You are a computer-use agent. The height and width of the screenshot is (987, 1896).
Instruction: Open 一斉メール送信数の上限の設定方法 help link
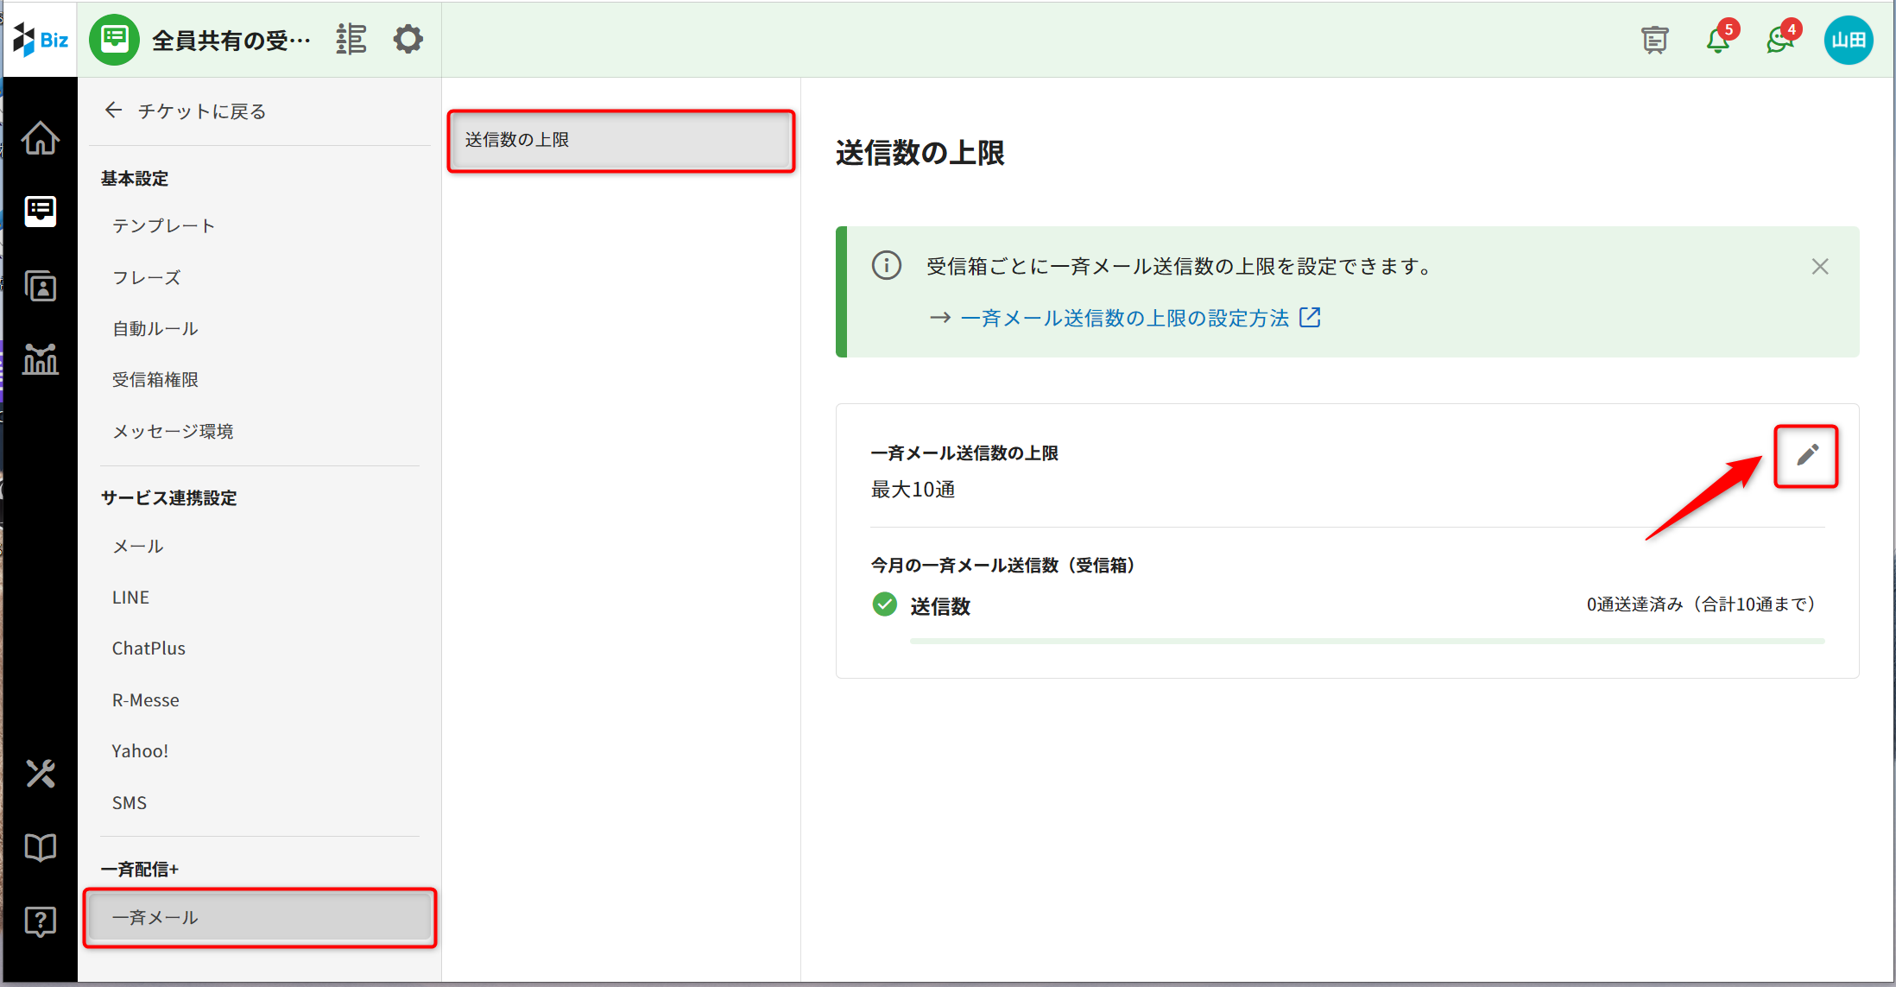click(1124, 318)
